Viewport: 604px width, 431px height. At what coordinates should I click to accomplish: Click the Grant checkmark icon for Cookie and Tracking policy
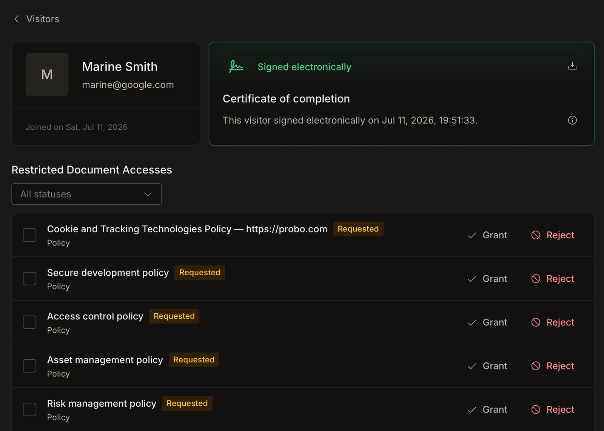coord(472,235)
